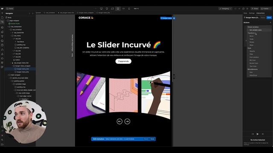Image resolution: width=273 pixels, height=153 pixels.
Task: Open the Add elements panel (plus icon)
Action: tap(2, 13)
